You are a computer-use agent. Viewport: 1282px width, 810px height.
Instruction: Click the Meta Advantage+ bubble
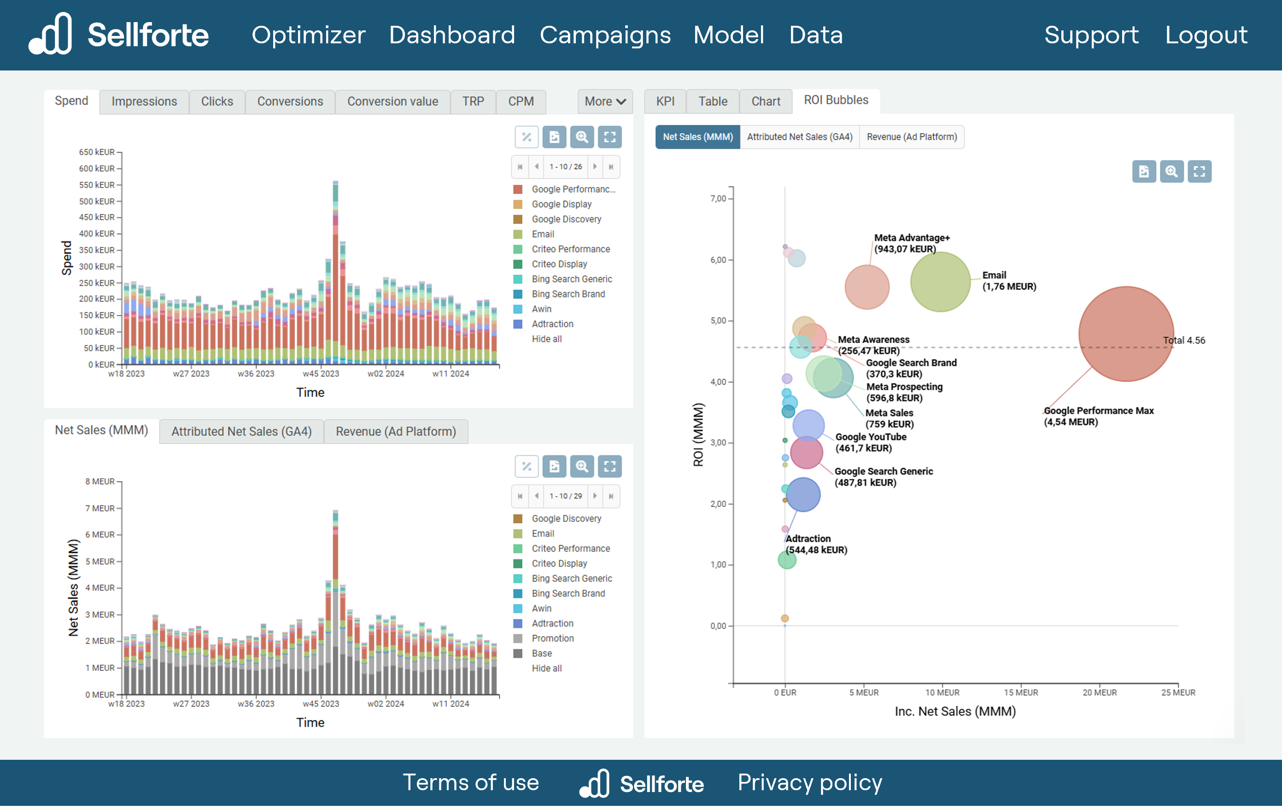click(867, 287)
